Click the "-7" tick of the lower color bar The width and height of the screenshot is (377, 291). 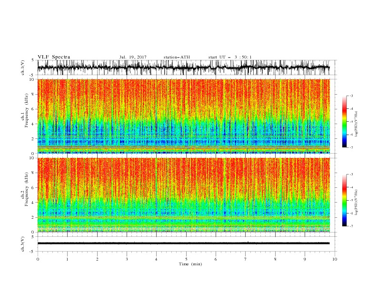[x=351, y=226]
